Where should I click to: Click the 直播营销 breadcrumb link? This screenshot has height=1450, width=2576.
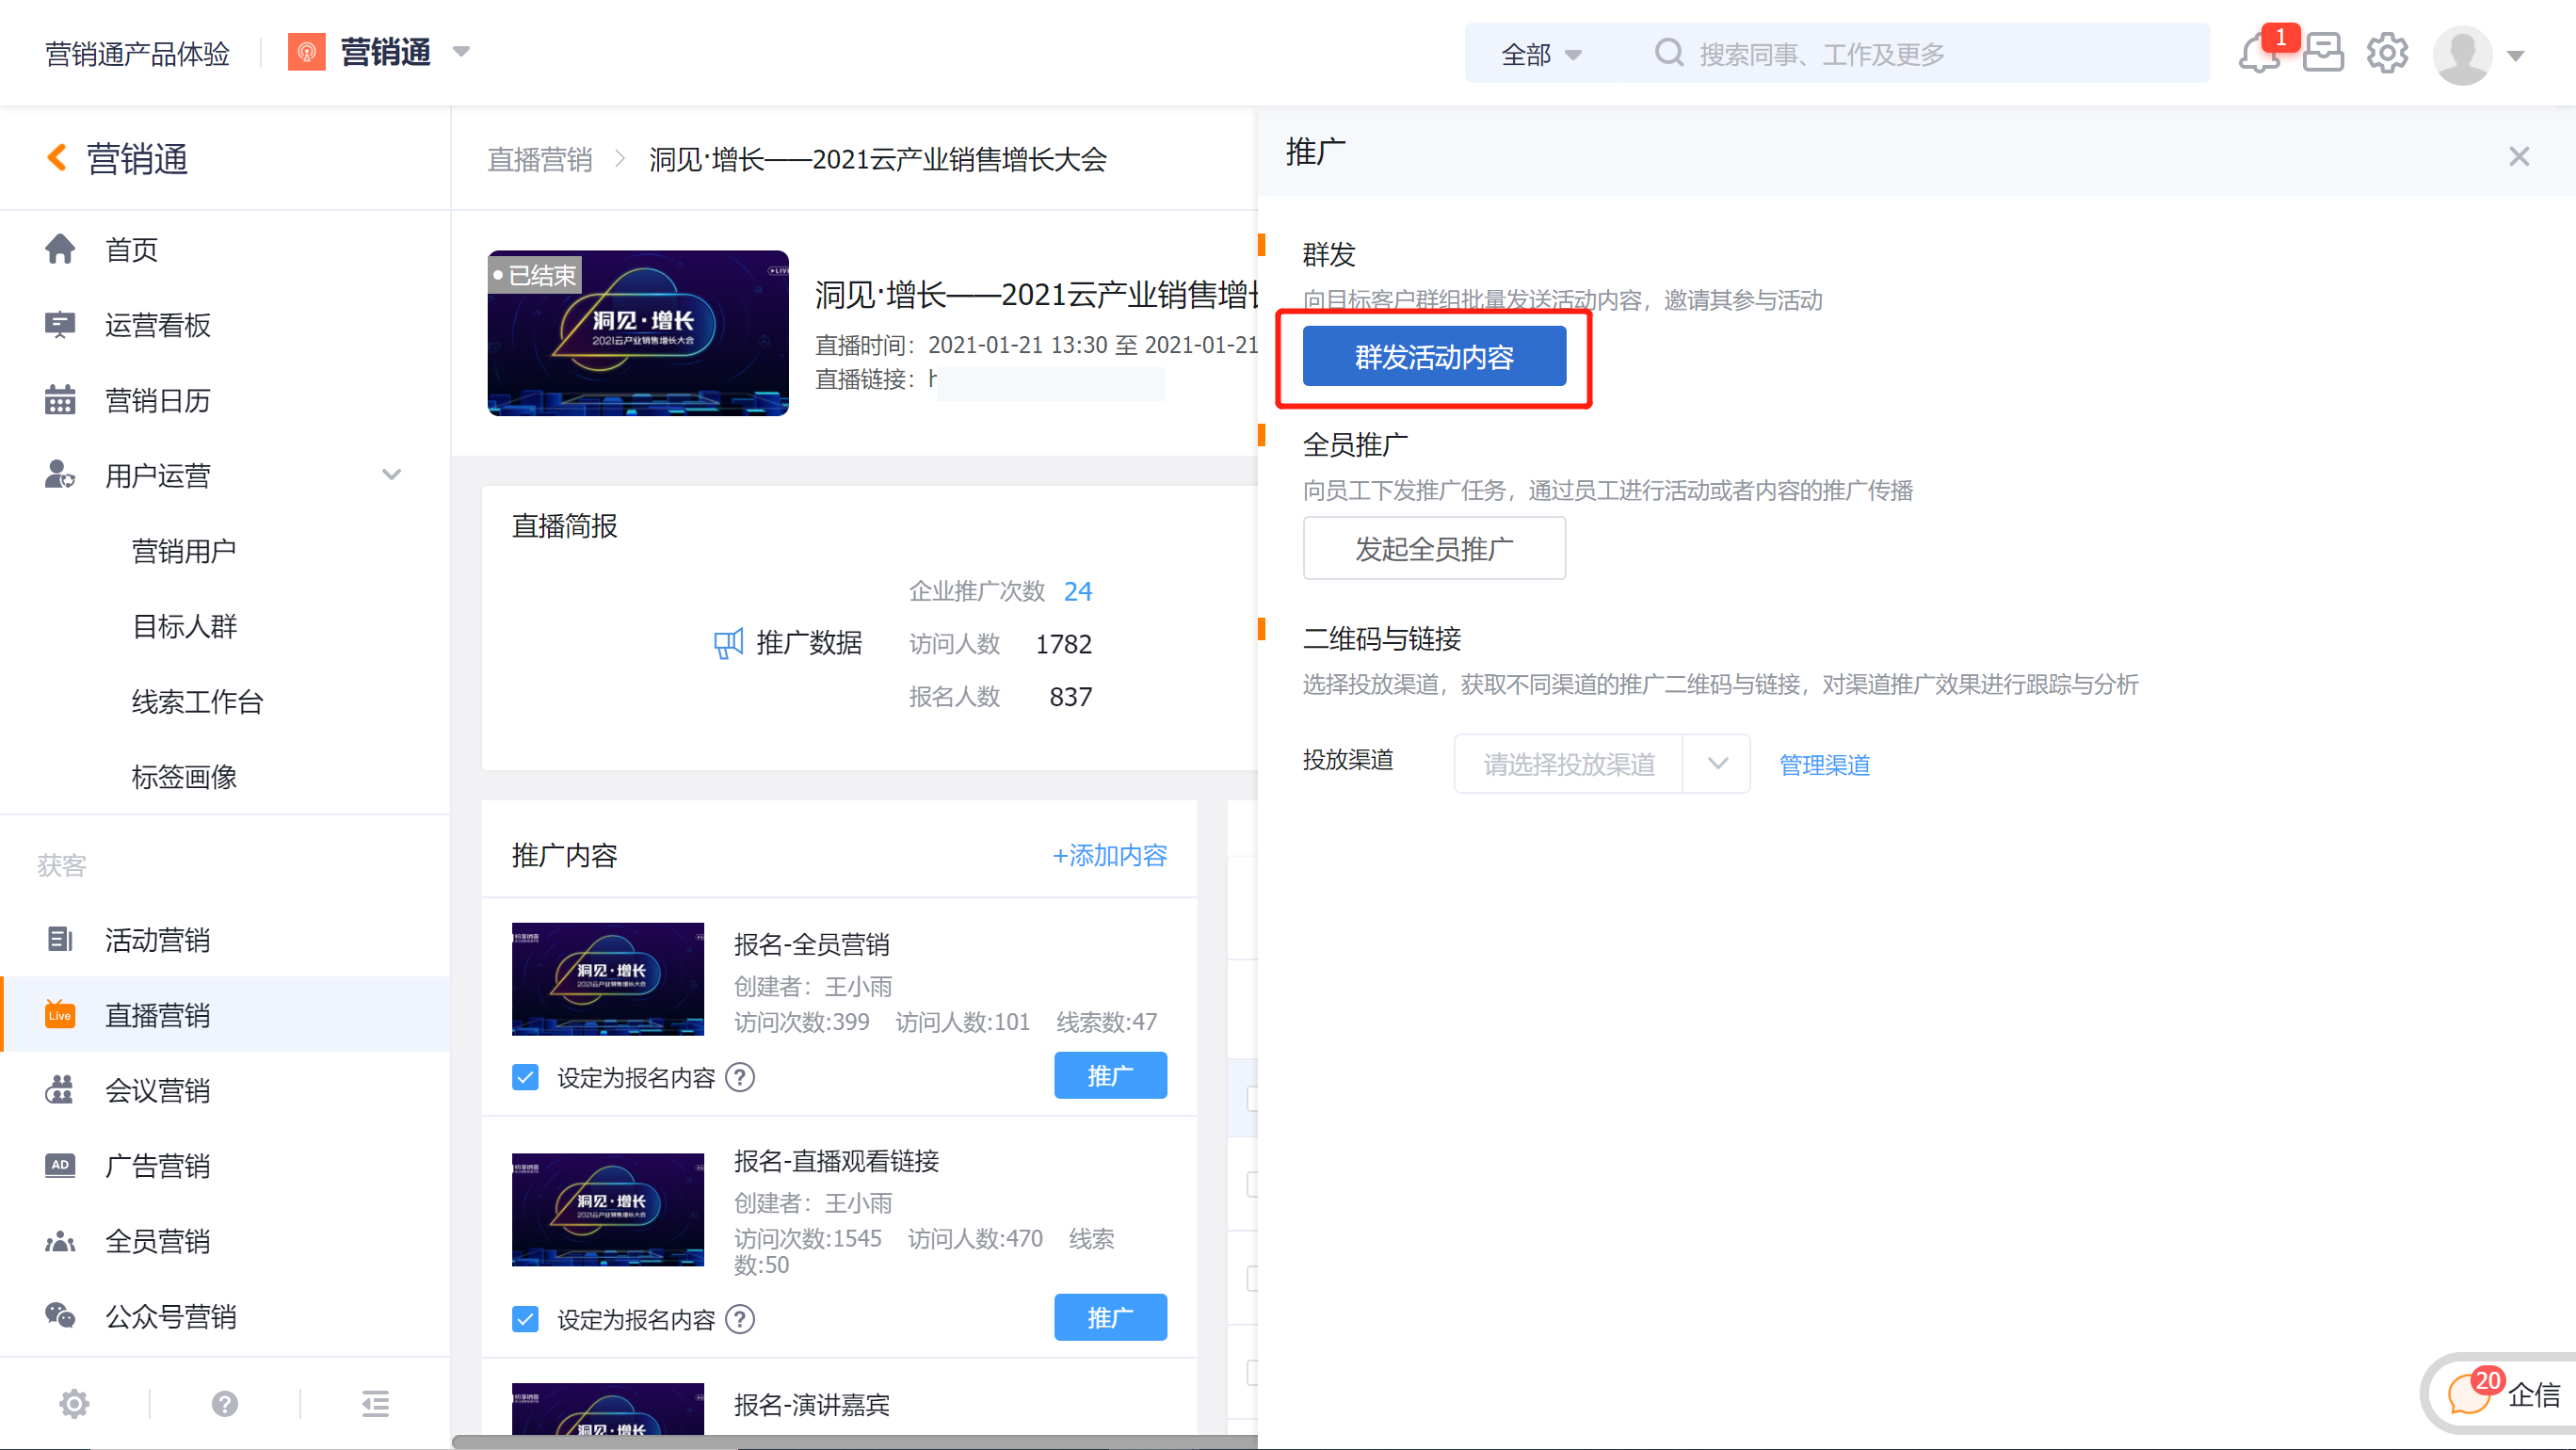[540, 159]
